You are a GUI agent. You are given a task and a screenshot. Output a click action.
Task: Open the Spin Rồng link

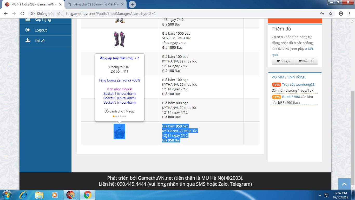(x=296, y=77)
